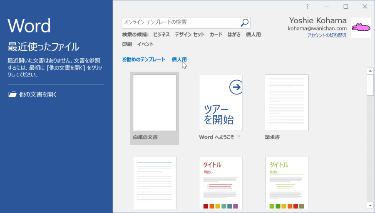Click the kohama@wanichan.com email text

tap(317, 28)
